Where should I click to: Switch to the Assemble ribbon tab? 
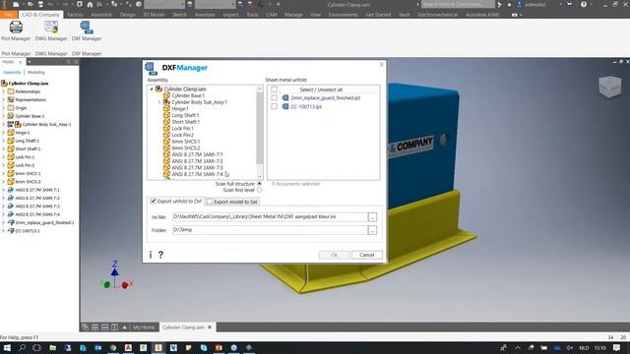101,15
